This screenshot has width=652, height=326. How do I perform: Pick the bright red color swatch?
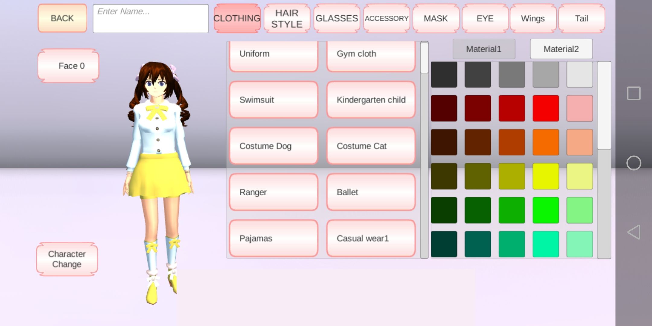(545, 108)
